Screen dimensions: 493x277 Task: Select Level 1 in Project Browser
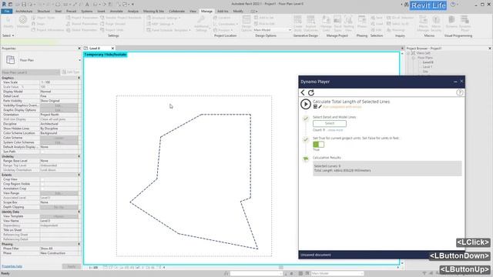click(427, 67)
